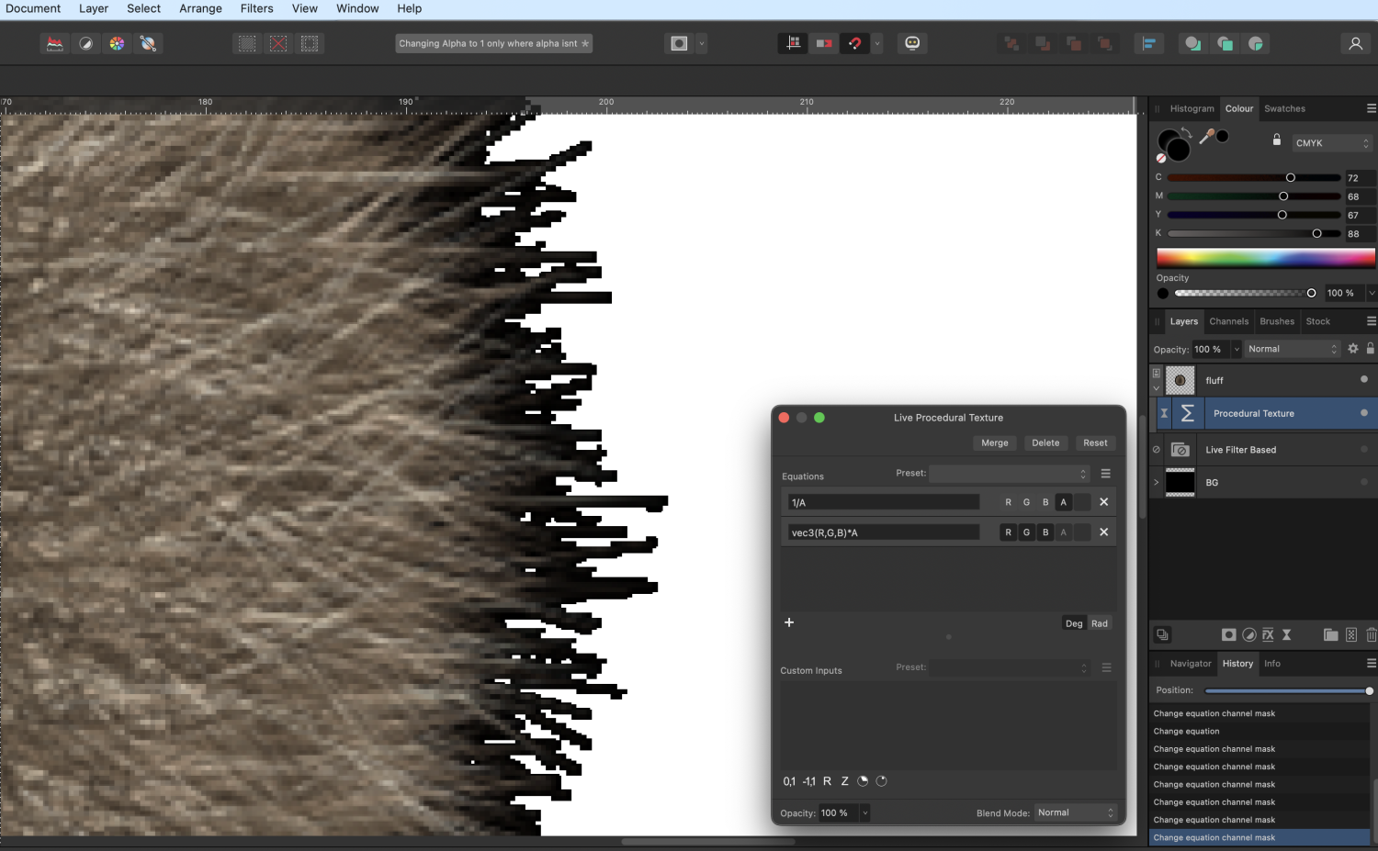The image size is (1378, 851).
Task: Open the Equations Preset dropdown
Action: pyautogui.click(x=1008, y=474)
